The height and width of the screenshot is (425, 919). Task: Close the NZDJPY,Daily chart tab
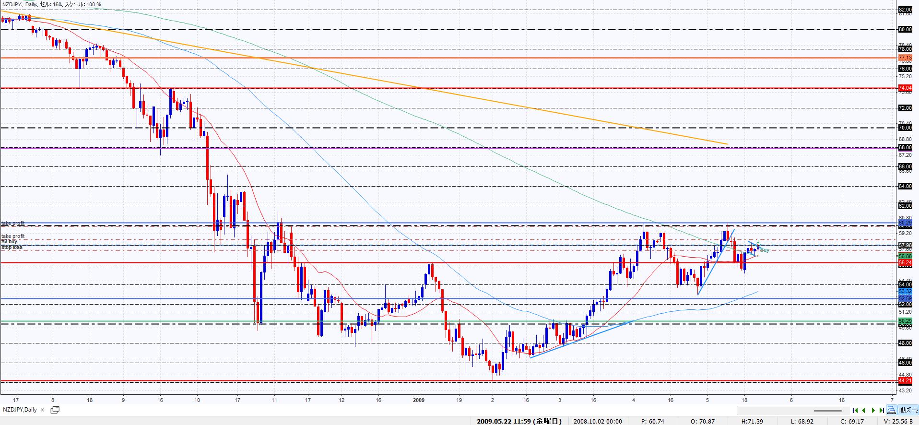click(42, 410)
